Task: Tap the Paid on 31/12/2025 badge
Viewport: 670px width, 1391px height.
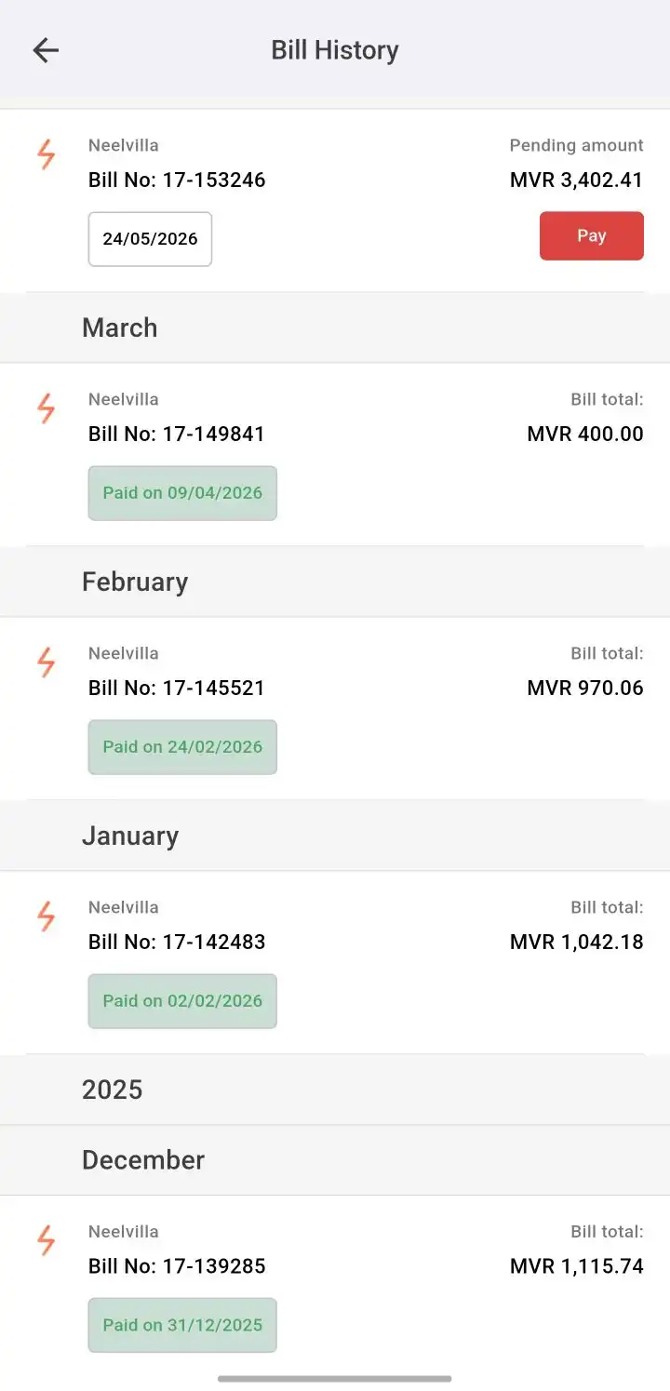Action: pyautogui.click(x=182, y=1325)
